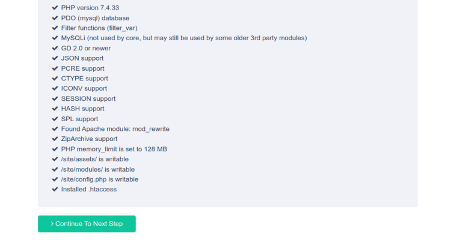The image size is (451, 240).
Task: Click checkmark beside JSON support
Action: [x=55, y=58]
